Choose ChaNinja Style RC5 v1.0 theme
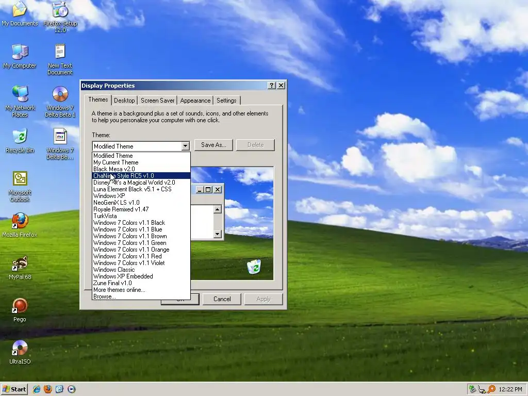This screenshot has height=396, width=528. click(x=141, y=176)
